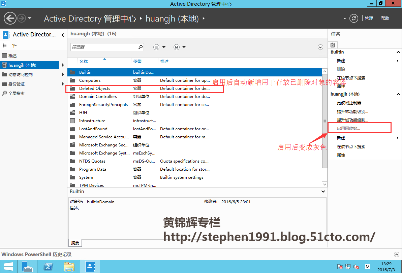Click 在该节点下搜索 under huangjh tasks
Viewport: 402px width, 273px height.
[x=351, y=146]
